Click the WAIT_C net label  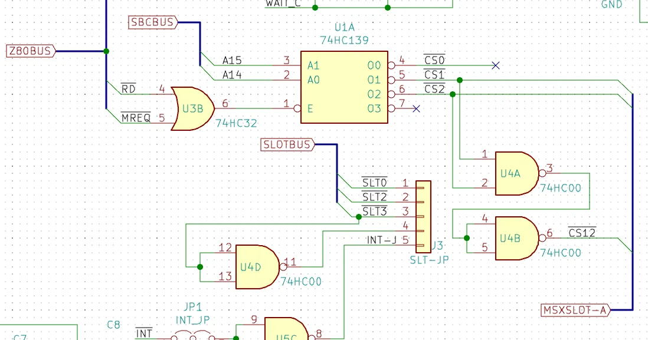(283, 4)
